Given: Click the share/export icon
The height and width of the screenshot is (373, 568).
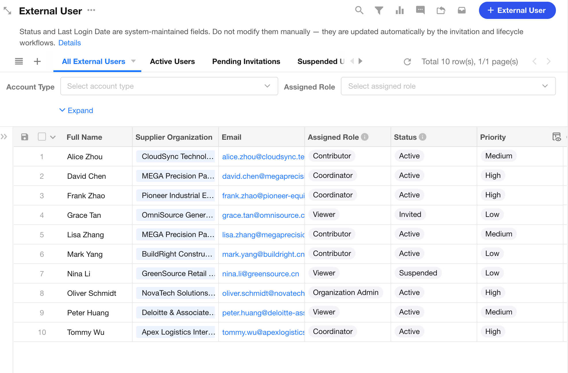Looking at the screenshot, I should (441, 11).
